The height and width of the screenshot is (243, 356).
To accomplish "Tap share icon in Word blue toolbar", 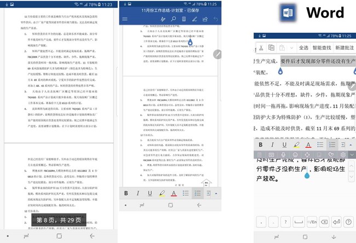I will tap(205, 19).
